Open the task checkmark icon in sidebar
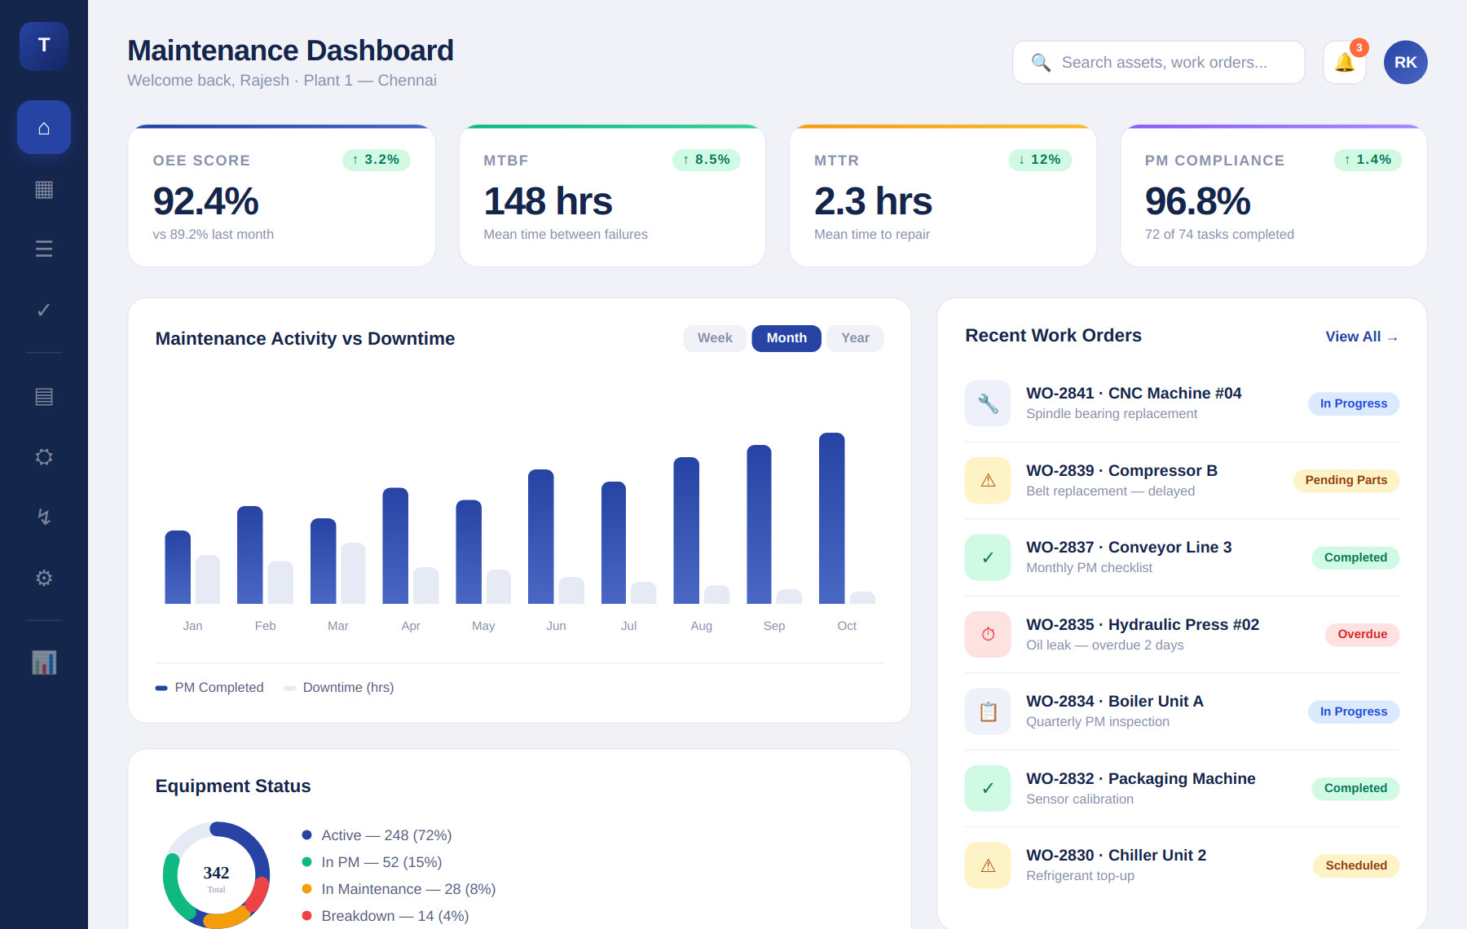Screen dimensions: 1467x929 tap(43, 310)
